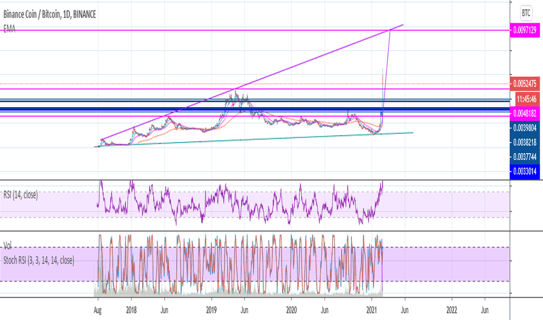
Task: Click the 2020 label on time axis
Action: pos(291,310)
